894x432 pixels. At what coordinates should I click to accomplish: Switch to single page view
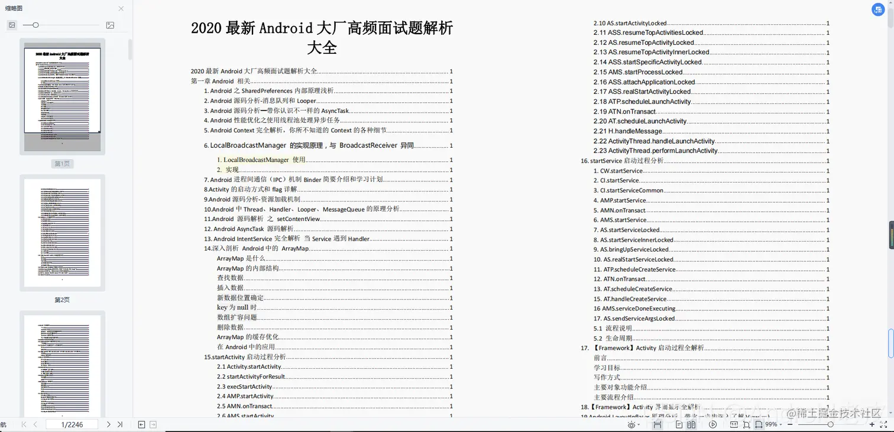[679, 424]
